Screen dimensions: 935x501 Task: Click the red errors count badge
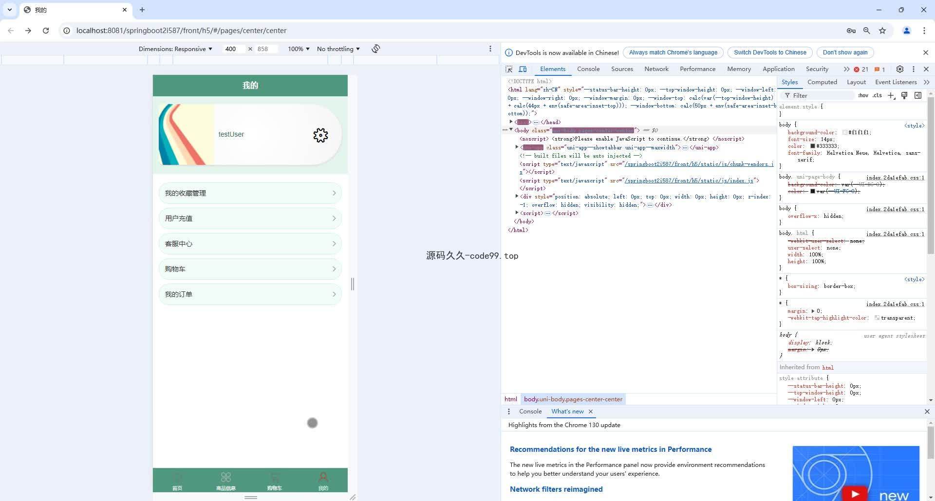(861, 69)
